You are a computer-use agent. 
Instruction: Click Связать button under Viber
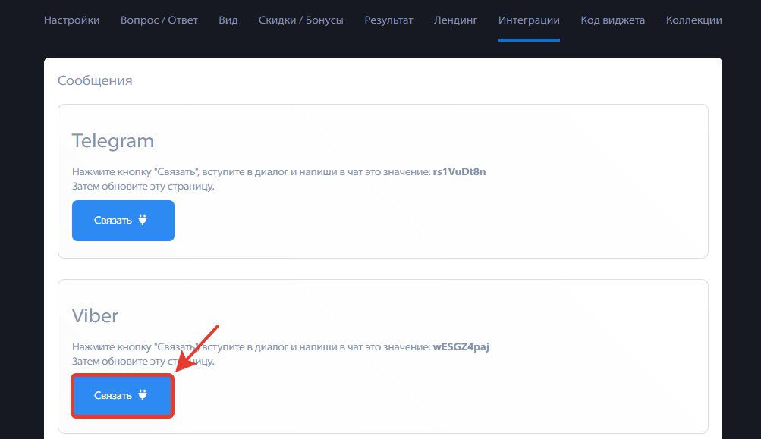[x=123, y=396]
